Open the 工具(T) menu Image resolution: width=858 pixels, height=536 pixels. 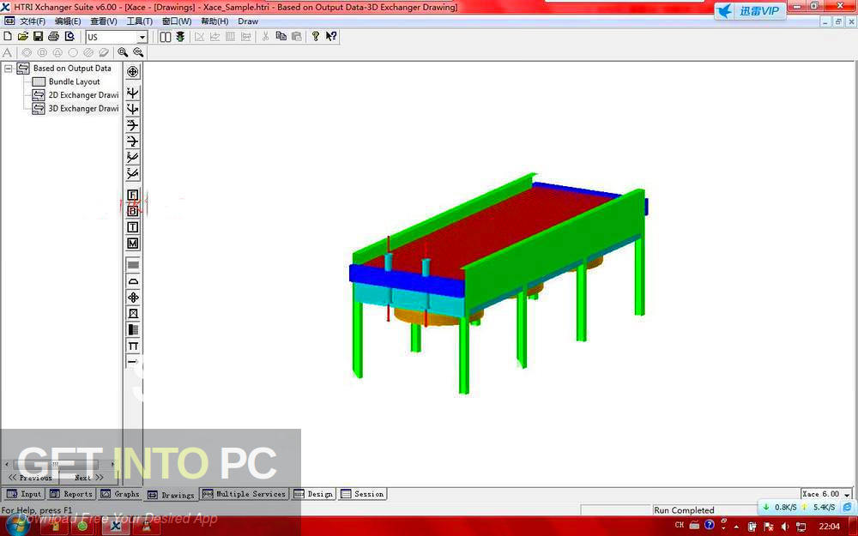click(140, 21)
